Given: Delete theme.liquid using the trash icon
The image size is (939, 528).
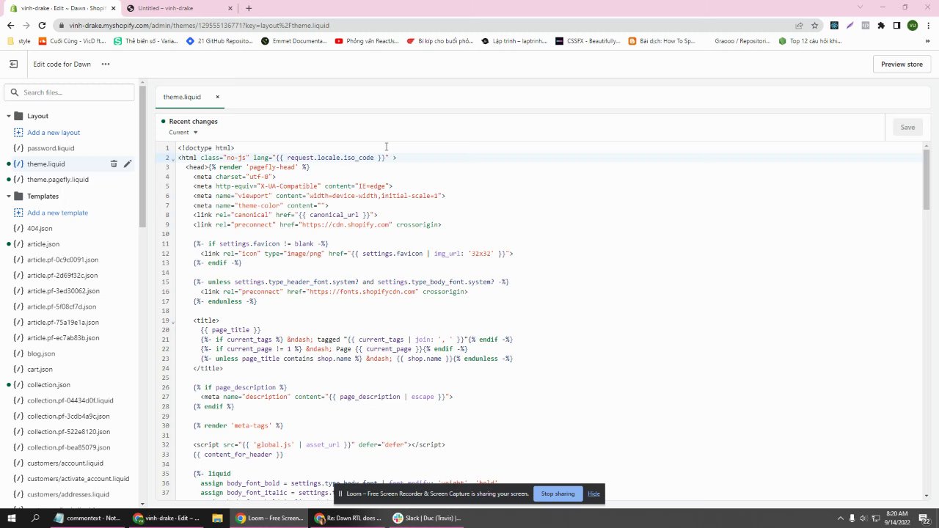Looking at the screenshot, I should [x=114, y=164].
